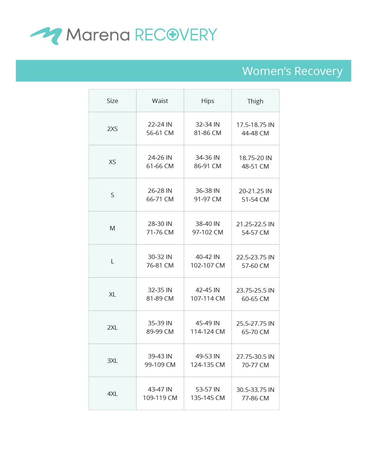Select the Waist column header
The width and height of the screenshot is (368, 471).
(160, 101)
